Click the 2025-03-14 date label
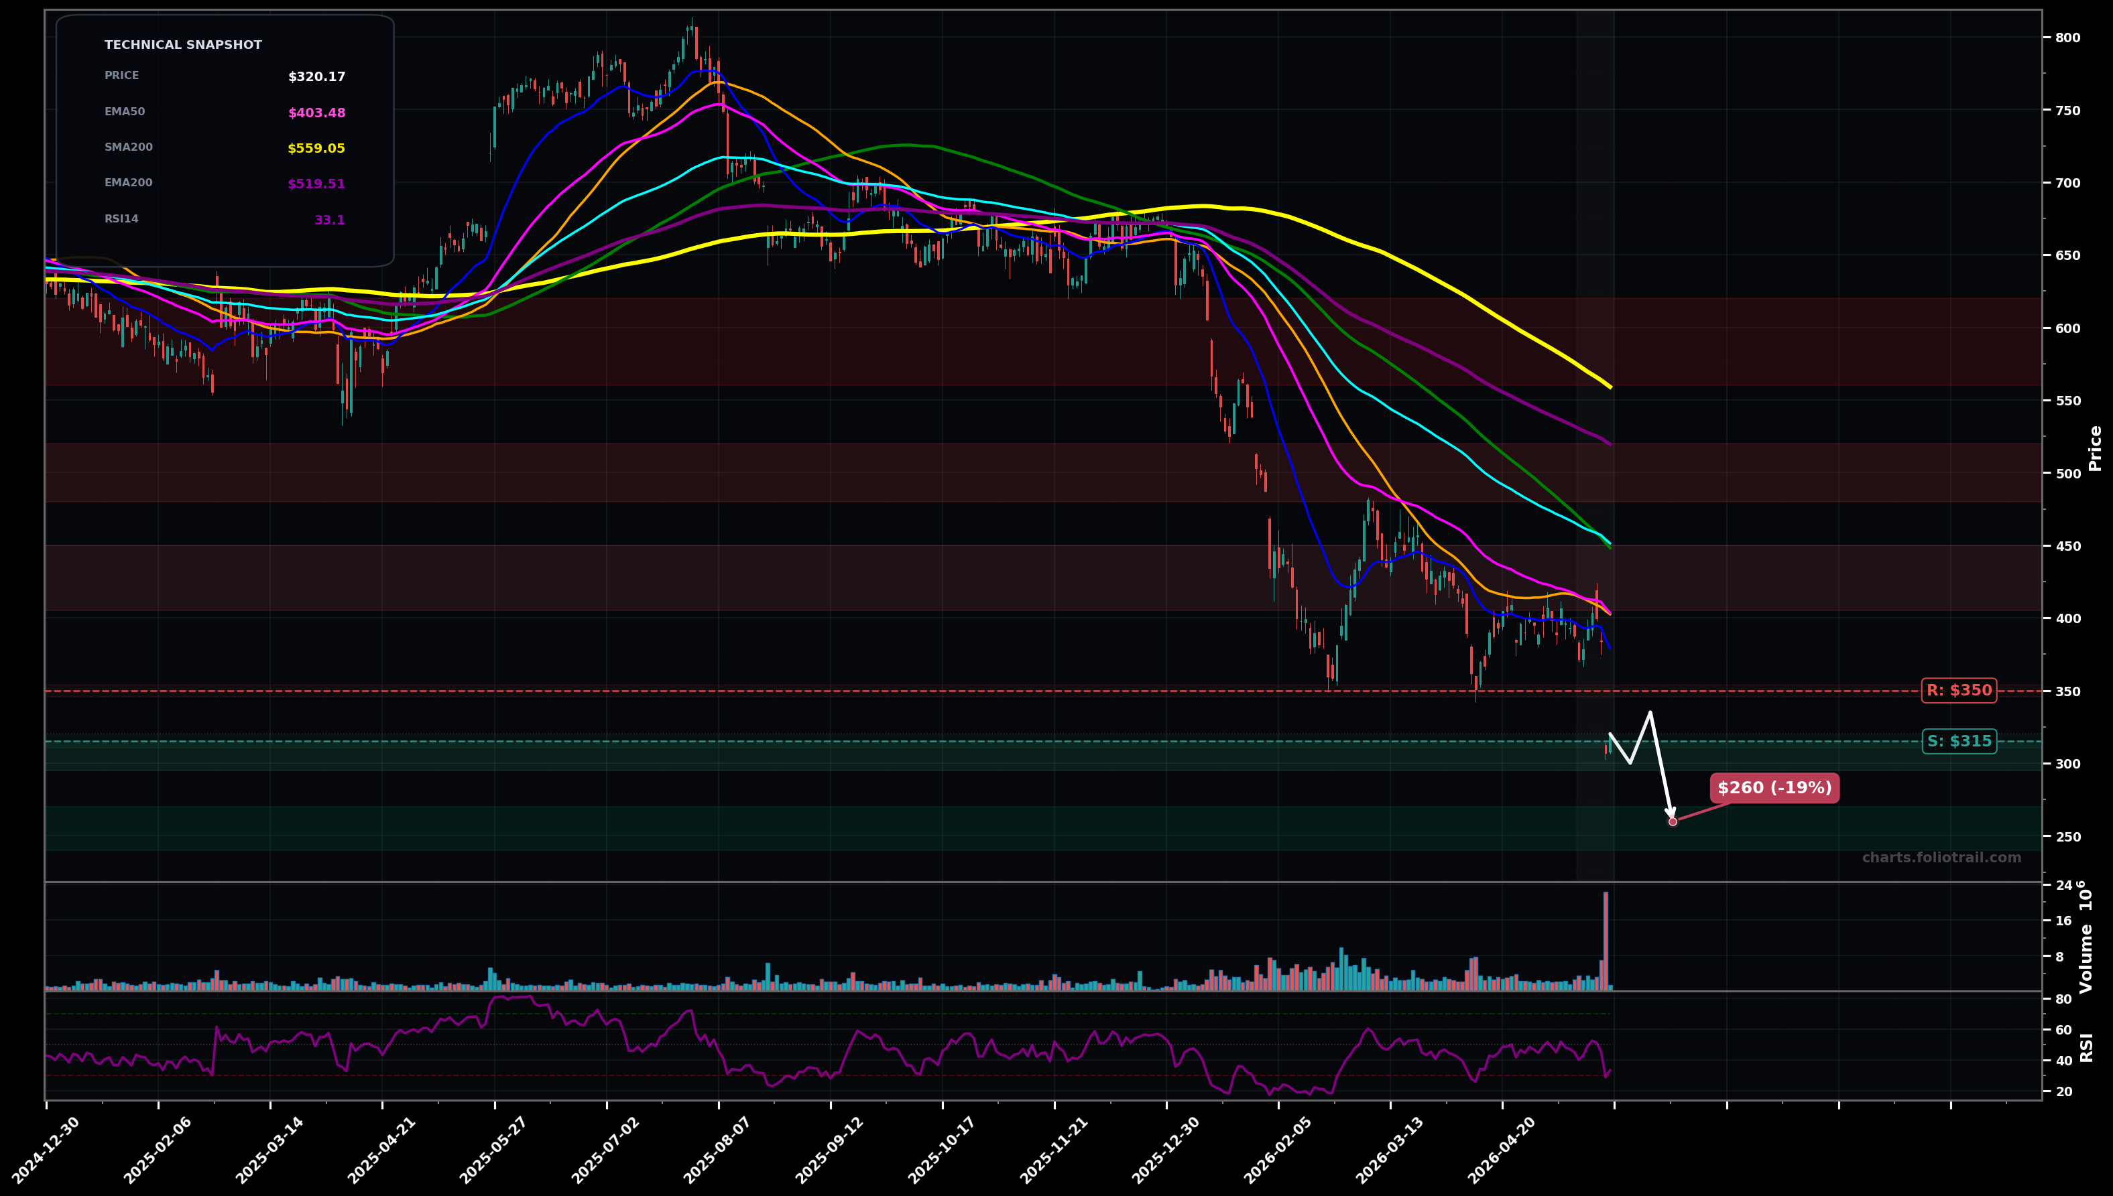The height and width of the screenshot is (1196, 2113). (x=269, y=1150)
